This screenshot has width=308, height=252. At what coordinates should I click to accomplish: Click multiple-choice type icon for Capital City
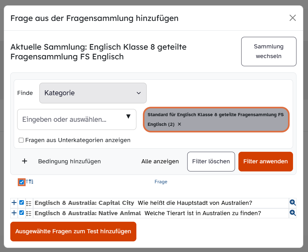pyautogui.click(x=29, y=203)
